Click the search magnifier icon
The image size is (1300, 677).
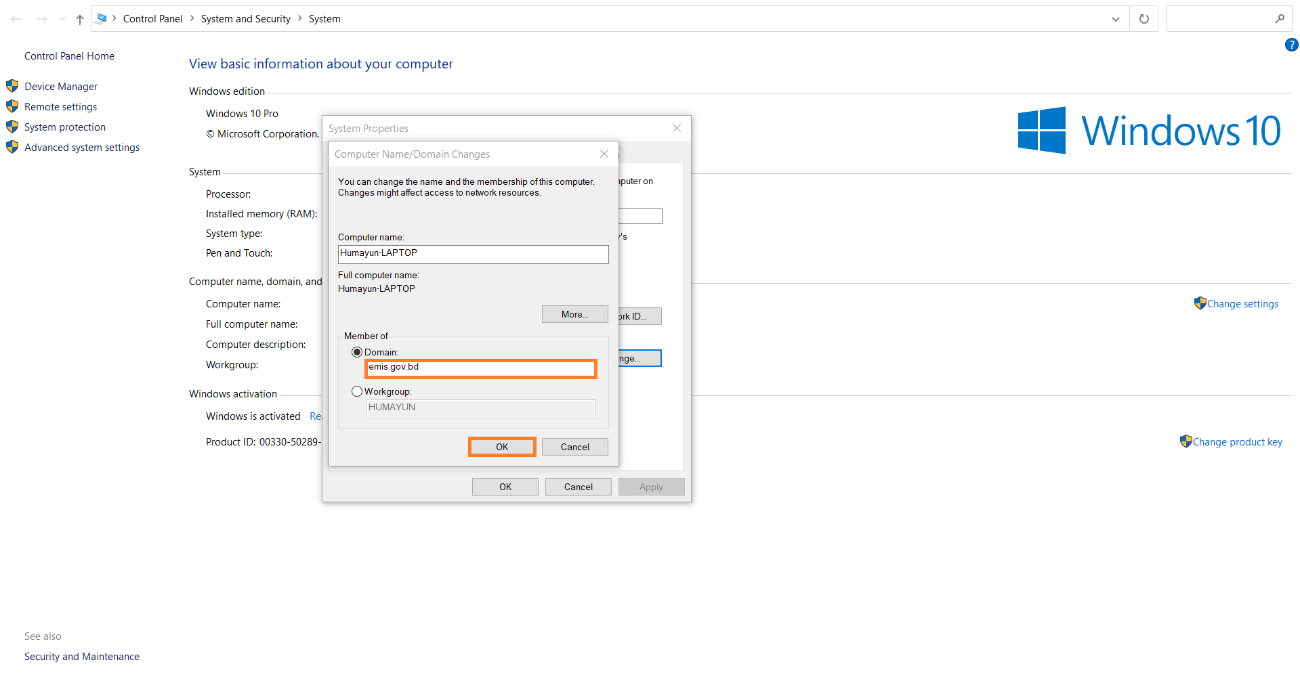[x=1280, y=19]
